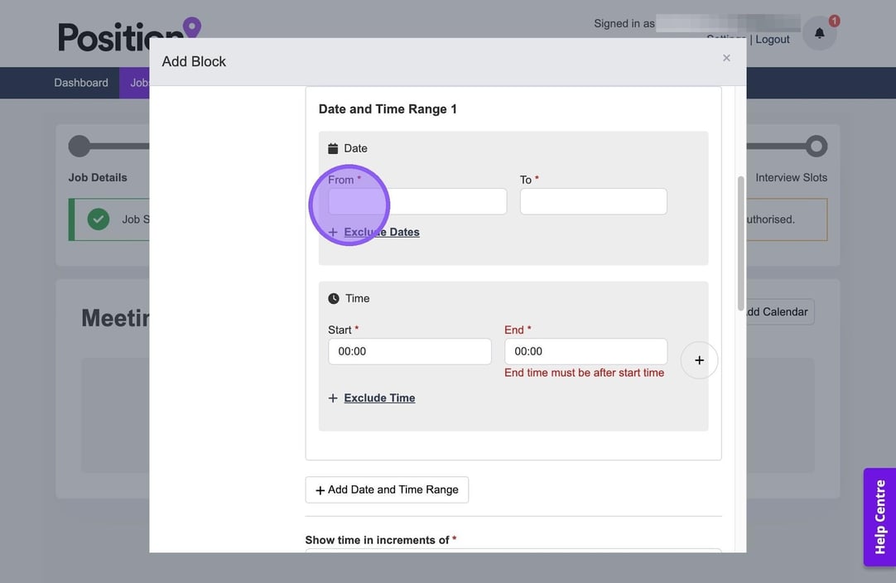Open the Jobs tab in navigation
The width and height of the screenshot is (896, 583).
click(137, 83)
